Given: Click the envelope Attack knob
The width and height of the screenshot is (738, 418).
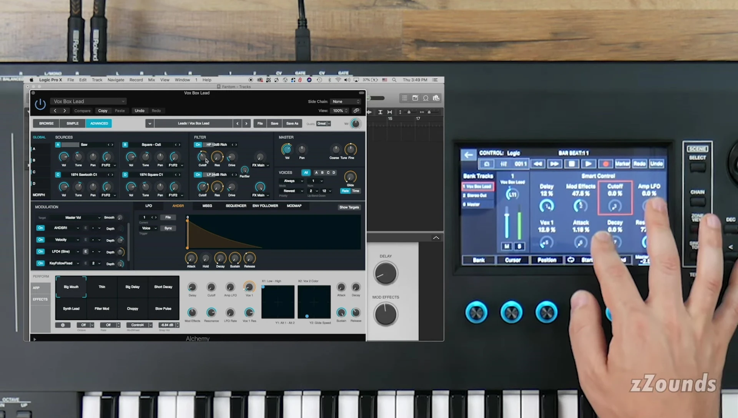Looking at the screenshot, I should tap(191, 258).
